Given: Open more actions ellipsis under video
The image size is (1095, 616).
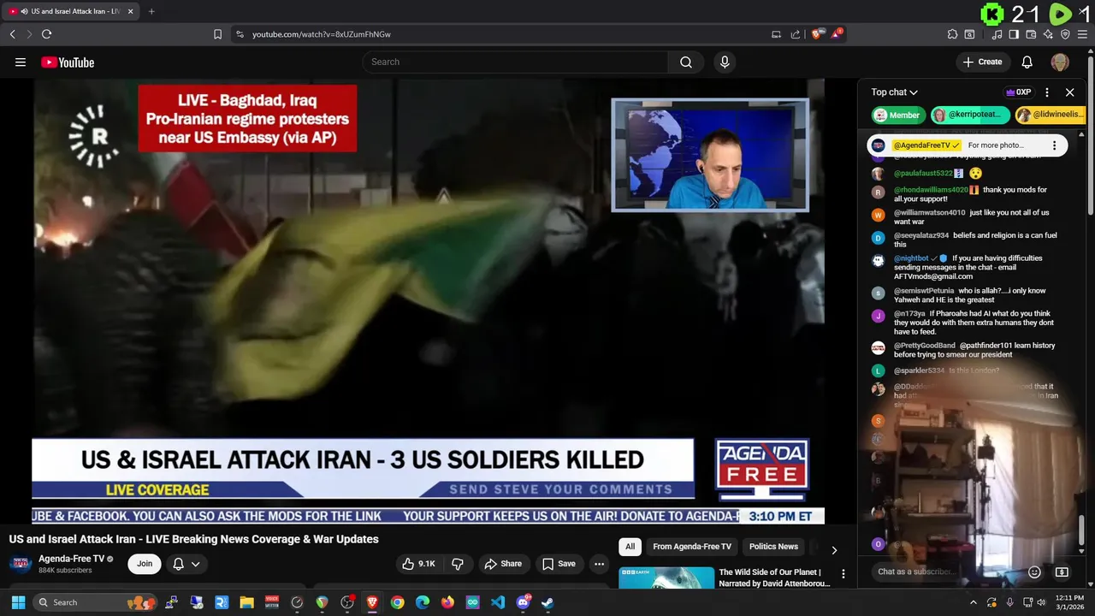Looking at the screenshot, I should [600, 564].
